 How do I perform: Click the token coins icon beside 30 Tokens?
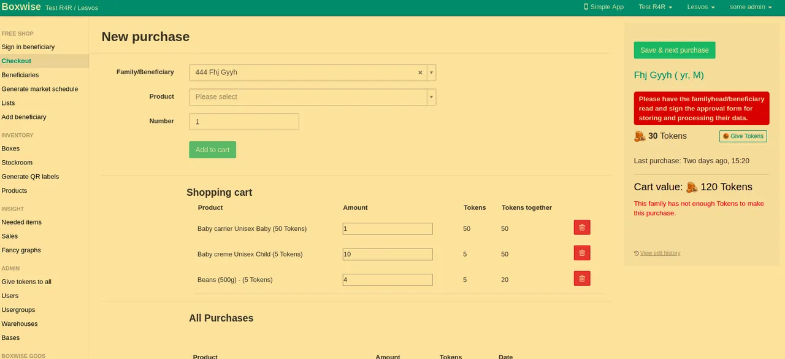(x=640, y=136)
